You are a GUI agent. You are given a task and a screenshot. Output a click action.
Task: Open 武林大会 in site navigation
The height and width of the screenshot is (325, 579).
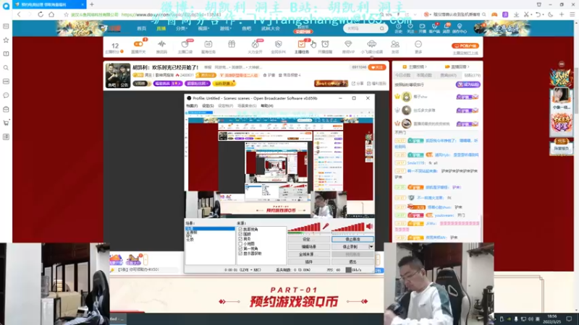coord(270,28)
